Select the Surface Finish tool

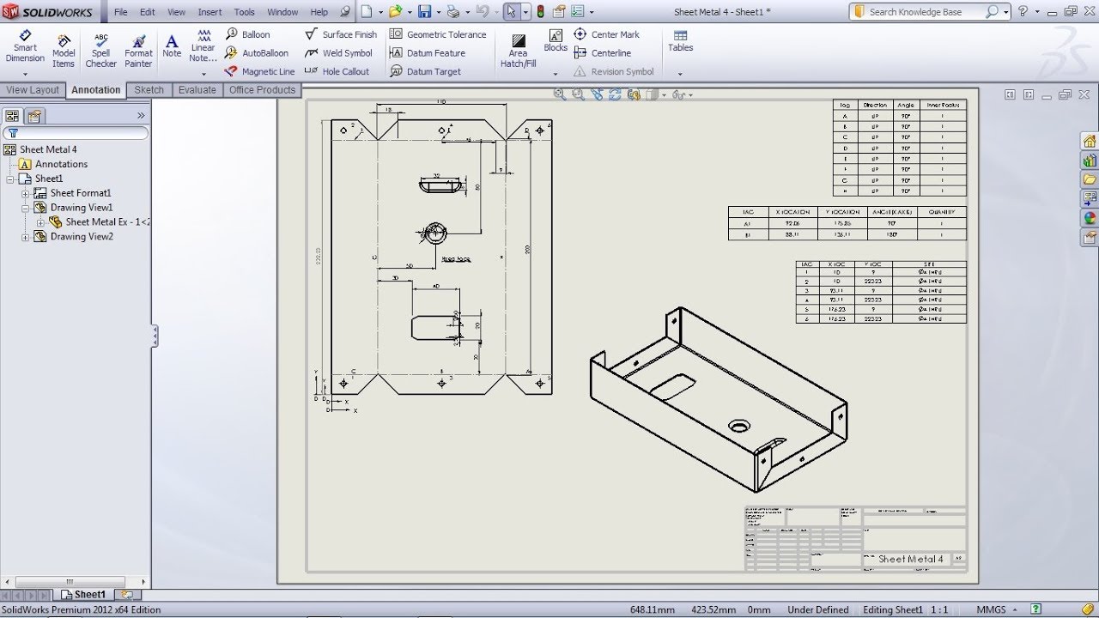pyautogui.click(x=340, y=34)
